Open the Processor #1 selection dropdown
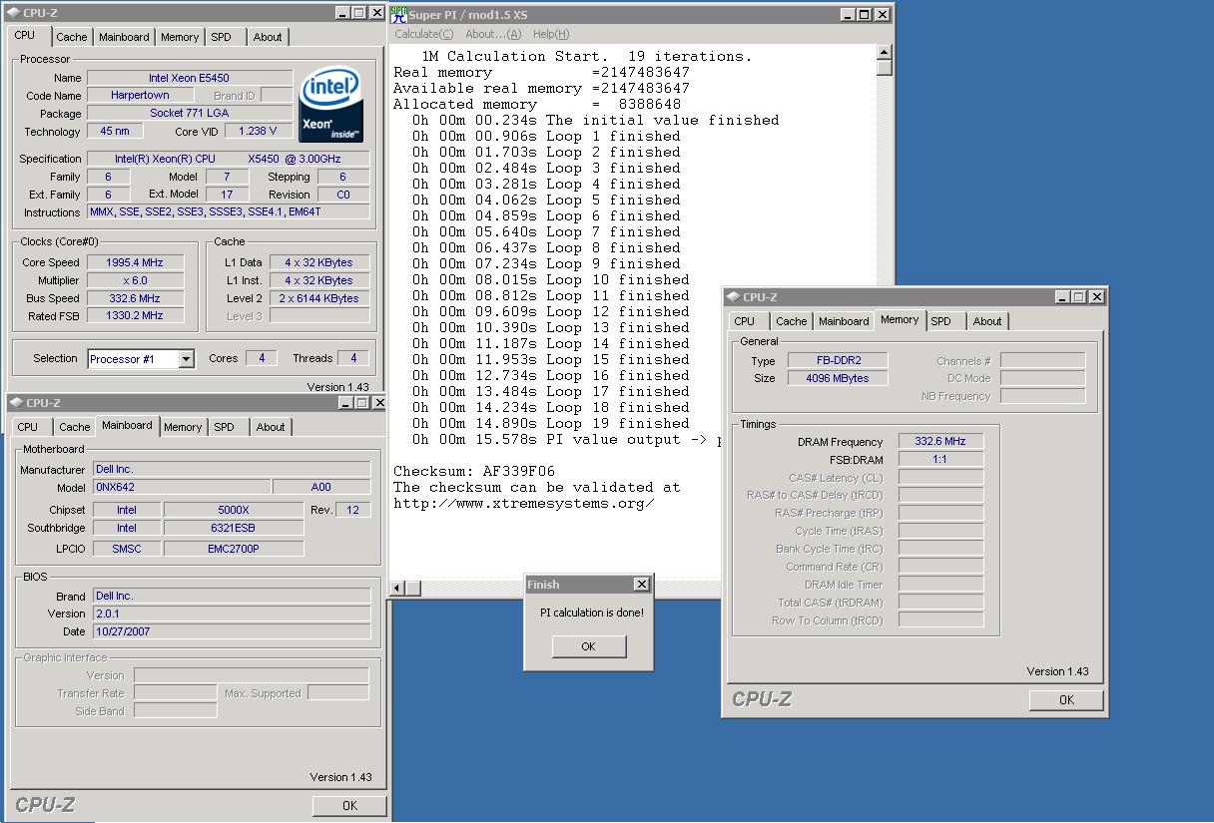Image resolution: width=1214 pixels, height=823 pixels. tap(186, 359)
